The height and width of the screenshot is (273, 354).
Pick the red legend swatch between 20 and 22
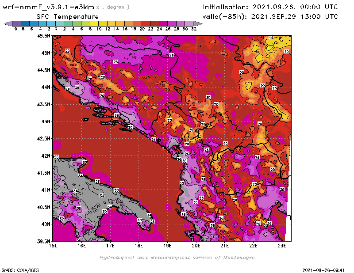(x=146, y=23)
